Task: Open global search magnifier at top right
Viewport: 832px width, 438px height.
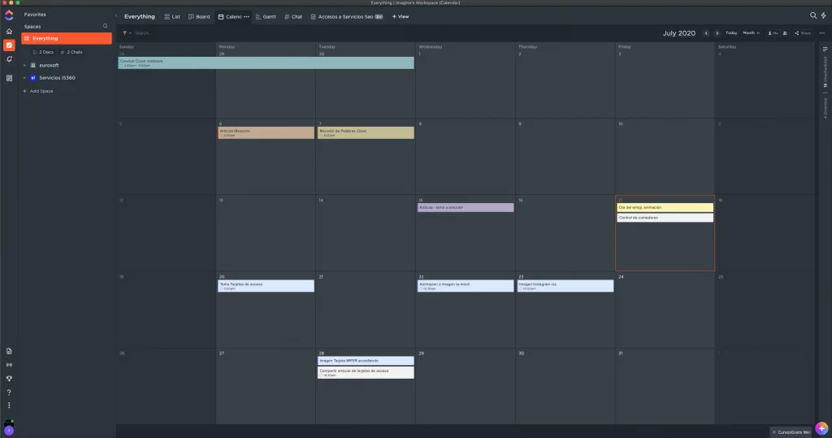Action: 812,15
